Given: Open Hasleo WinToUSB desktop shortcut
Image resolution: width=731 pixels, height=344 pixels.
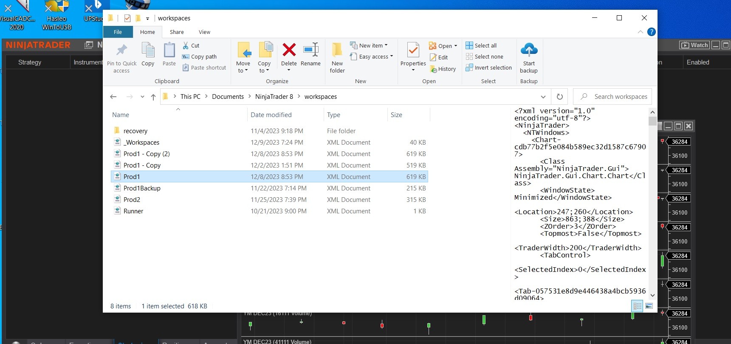Looking at the screenshot, I should click(x=56, y=16).
